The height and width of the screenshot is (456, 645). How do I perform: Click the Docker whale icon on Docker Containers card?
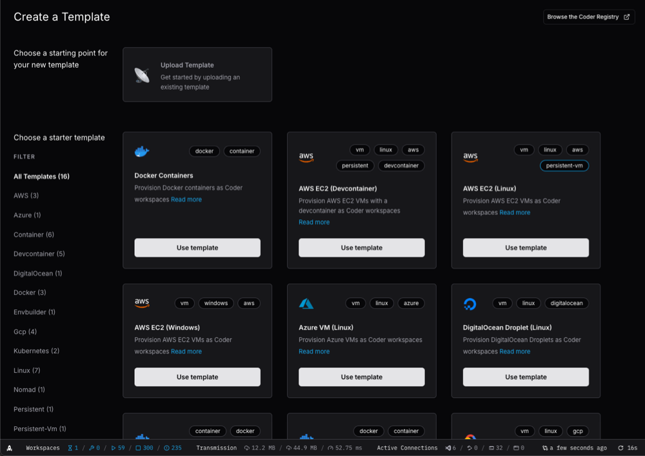(142, 151)
